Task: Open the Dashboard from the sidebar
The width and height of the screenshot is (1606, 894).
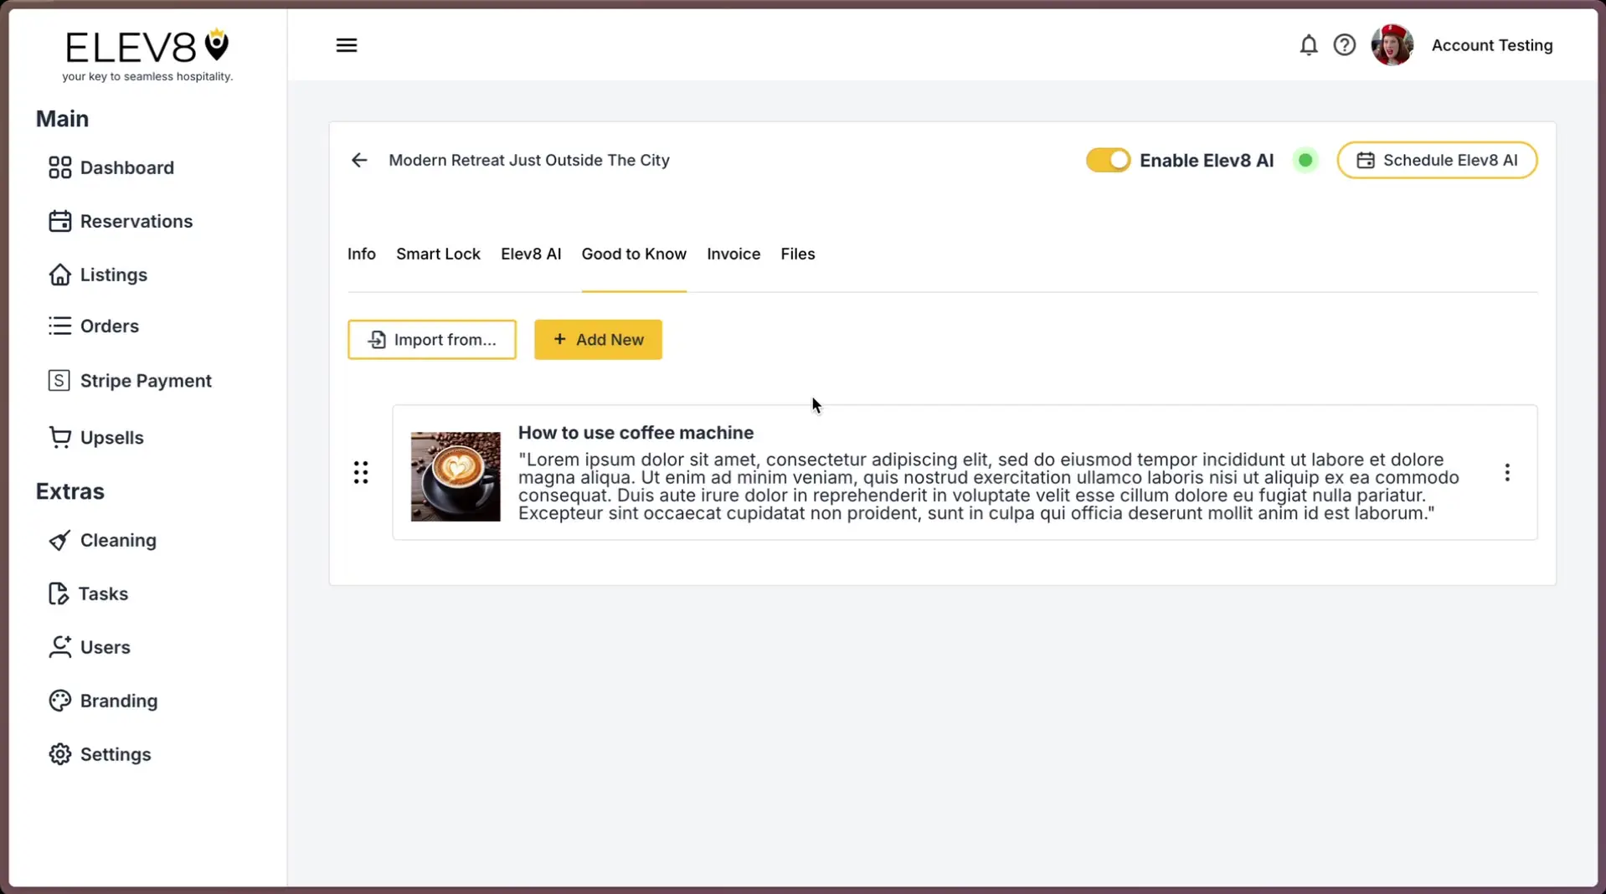Action: (x=59, y=167)
